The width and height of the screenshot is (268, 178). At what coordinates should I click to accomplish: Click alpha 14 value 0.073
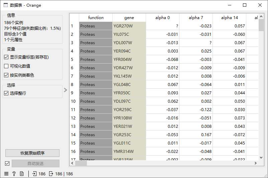pos(229,118)
